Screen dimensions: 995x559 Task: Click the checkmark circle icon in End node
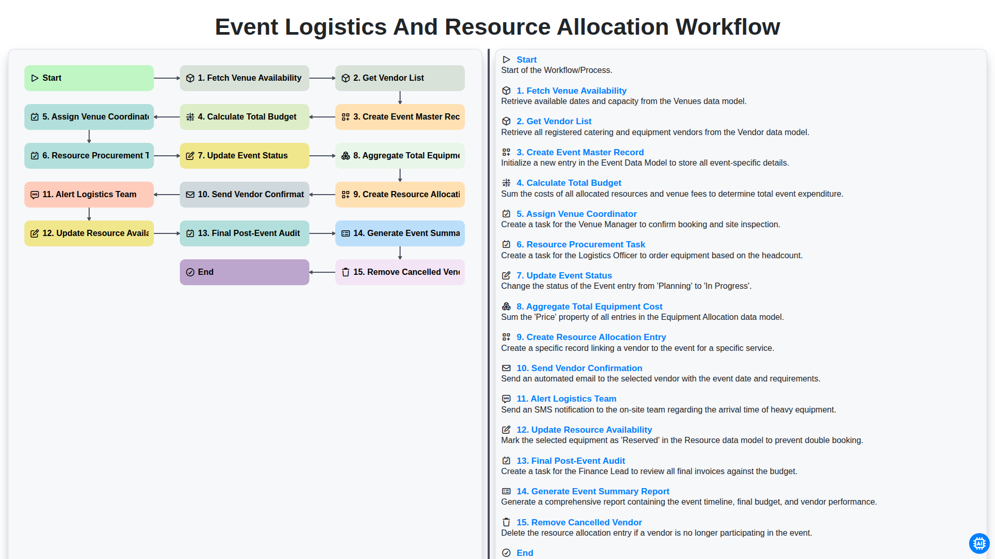coord(190,272)
